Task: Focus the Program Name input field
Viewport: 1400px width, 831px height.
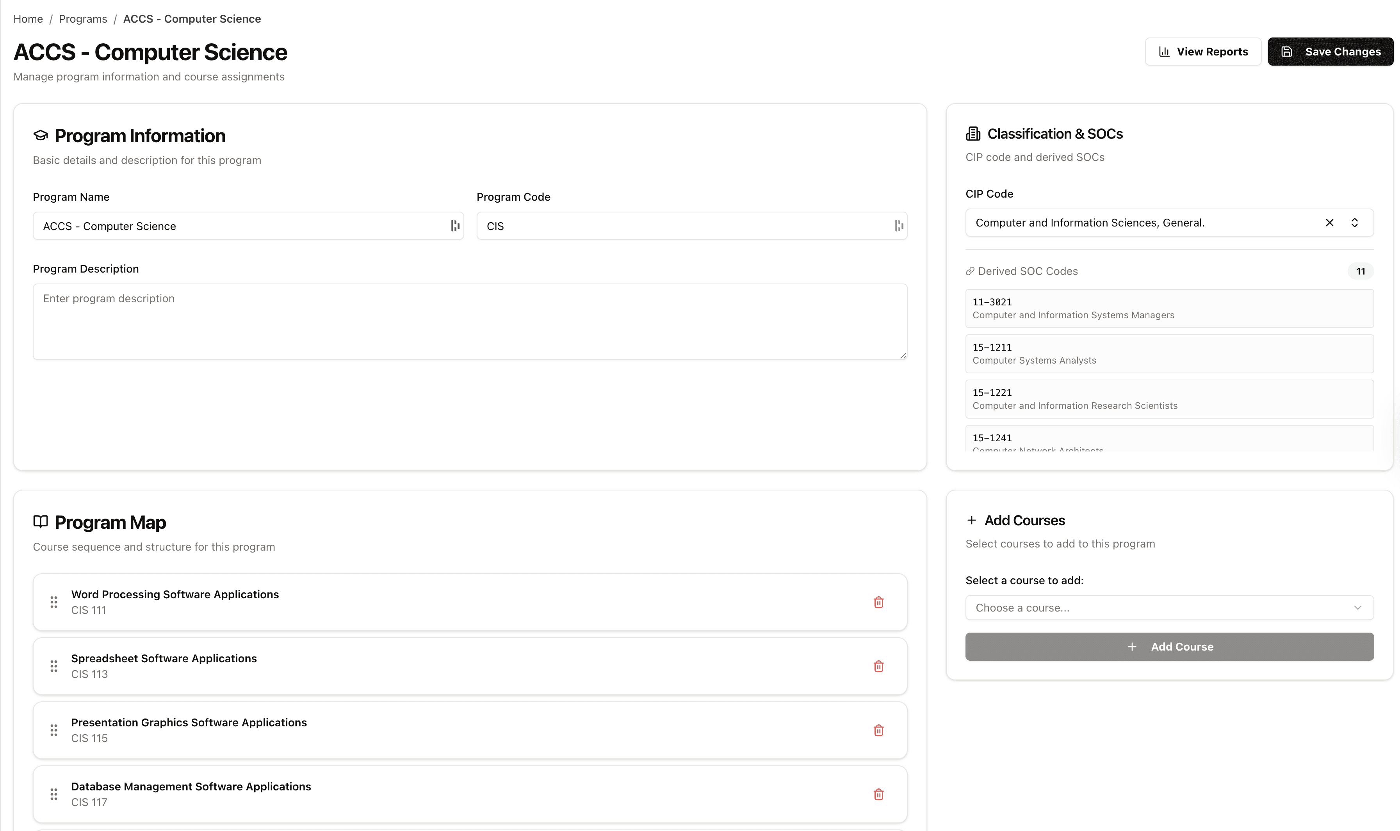Action: tap(241, 226)
